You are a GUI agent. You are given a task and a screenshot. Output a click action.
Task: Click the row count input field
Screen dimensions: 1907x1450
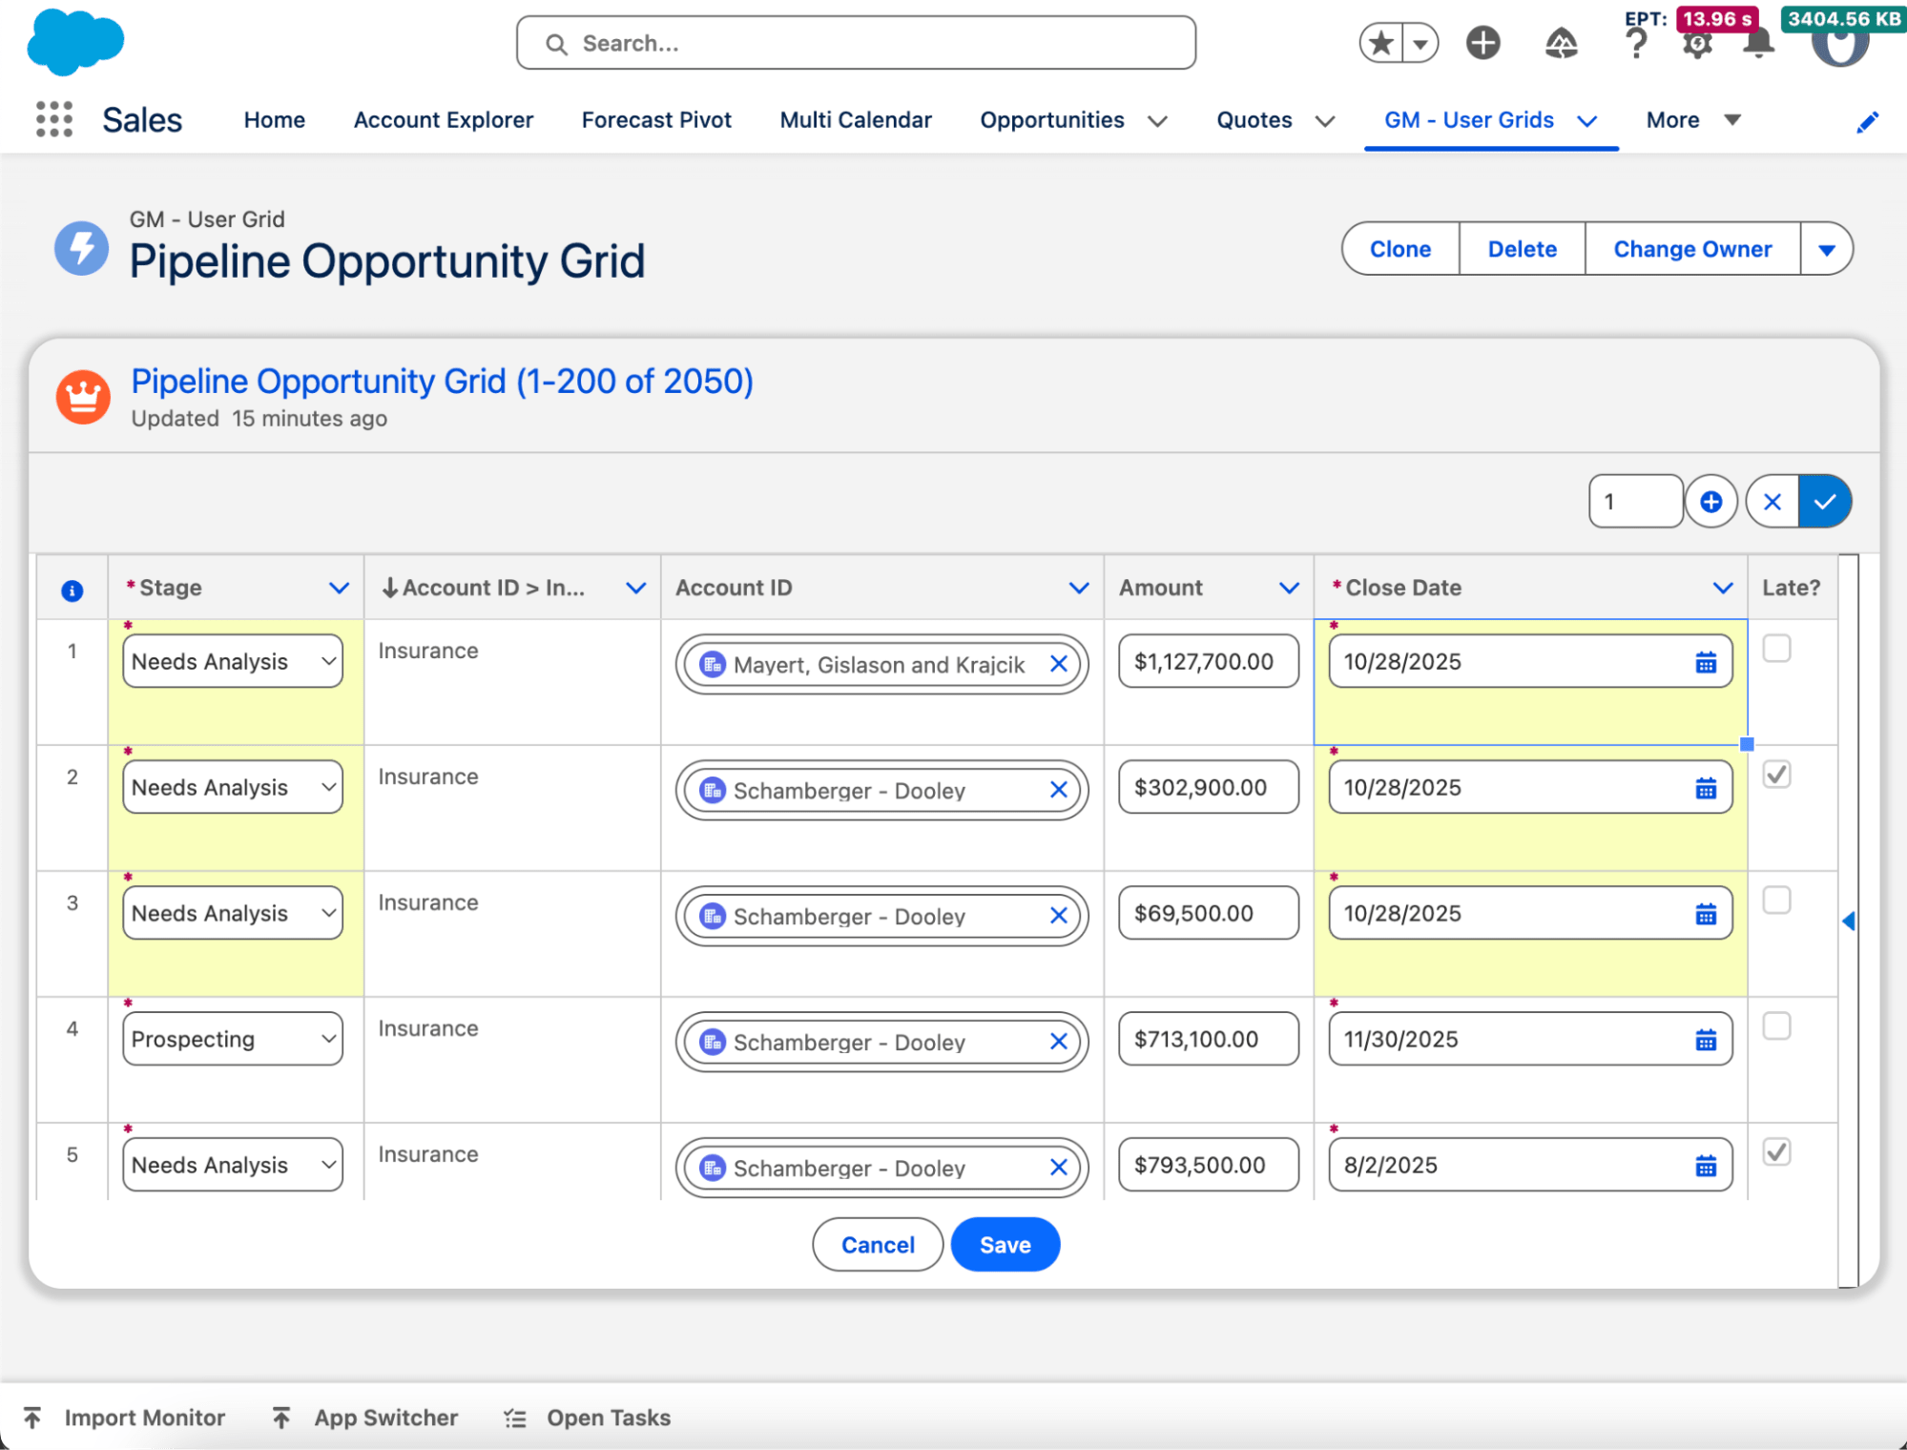click(x=1634, y=502)
